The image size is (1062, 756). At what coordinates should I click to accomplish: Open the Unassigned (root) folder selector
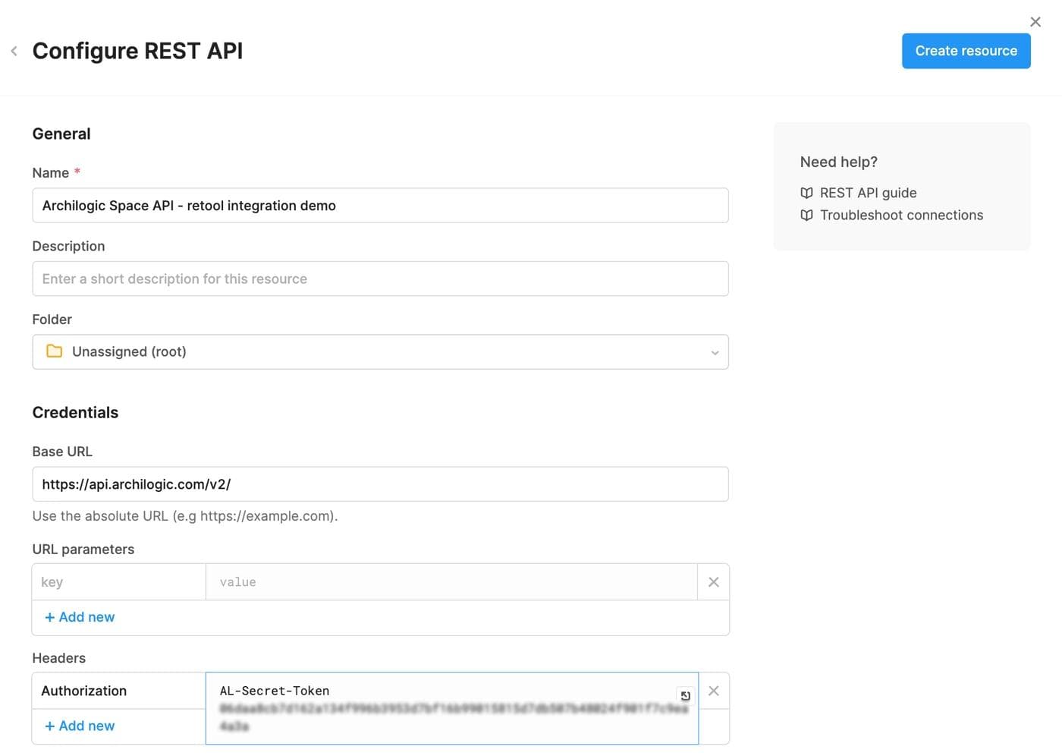[379, 352]
